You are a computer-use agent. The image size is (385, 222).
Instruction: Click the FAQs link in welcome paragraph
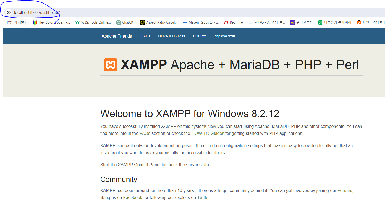click(x=145, y=133)
